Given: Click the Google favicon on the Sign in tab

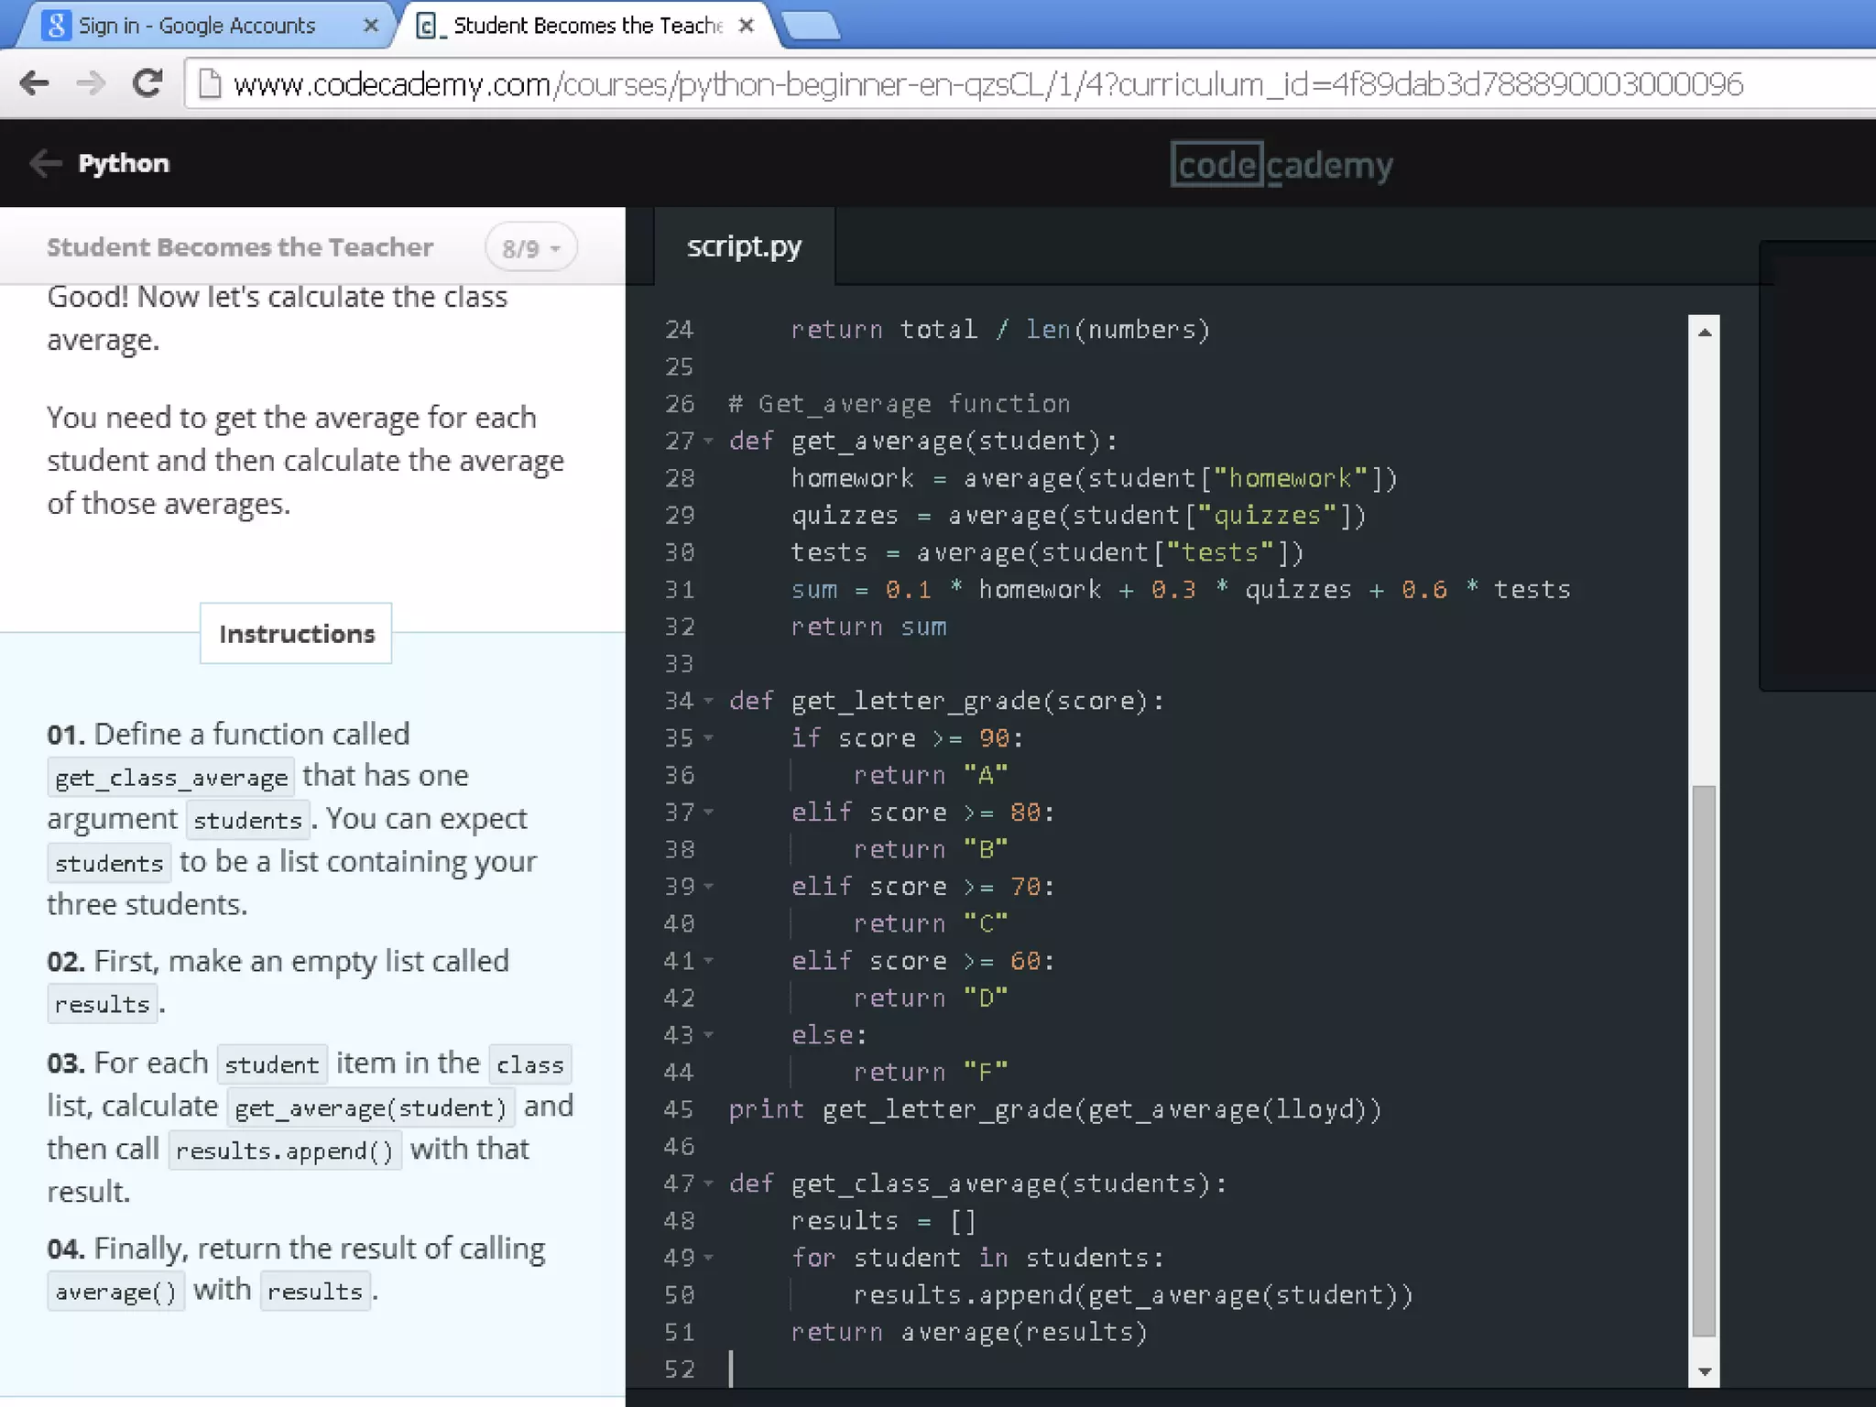Looking at the screenshot, I should [57, 26].
